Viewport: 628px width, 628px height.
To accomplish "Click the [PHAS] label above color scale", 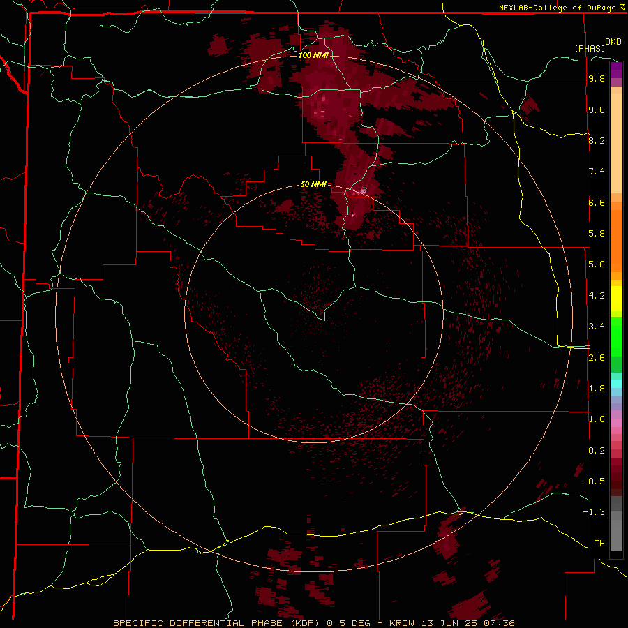I will point(590,48).
